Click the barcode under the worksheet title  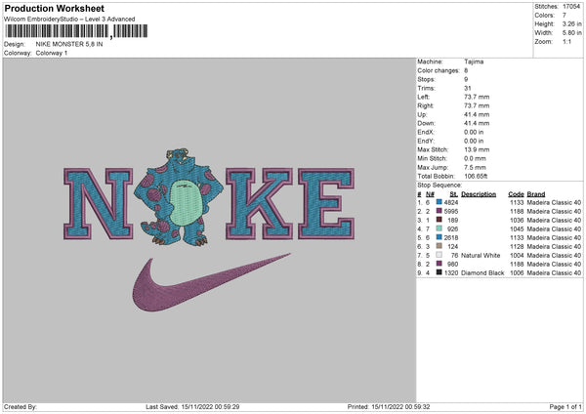pyautogui.click(x=76, y=31)
